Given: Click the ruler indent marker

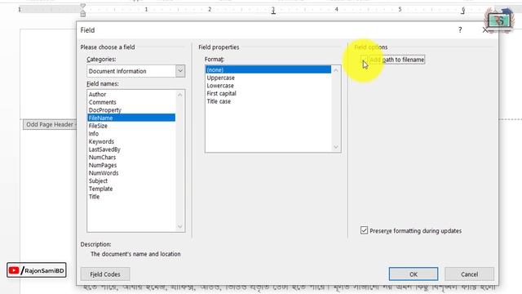Looking at the screenshot, I should tap(83, 10).
